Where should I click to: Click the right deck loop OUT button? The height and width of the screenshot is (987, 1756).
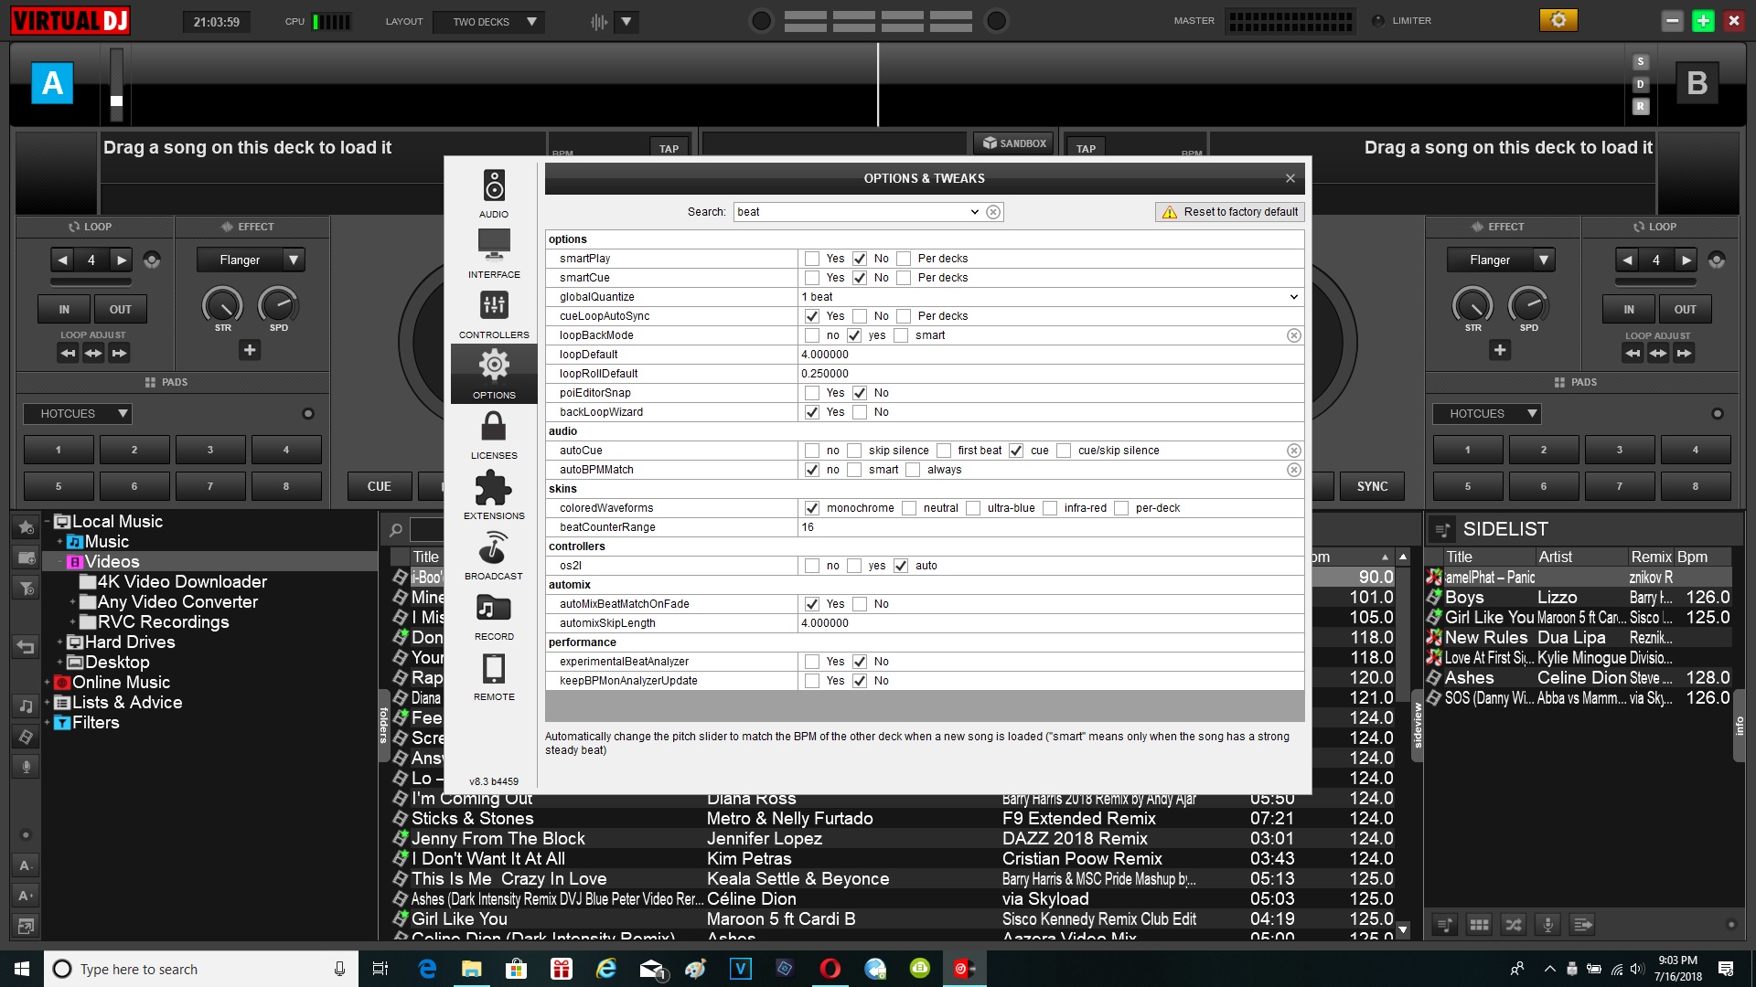click(x=1685, y=310)
